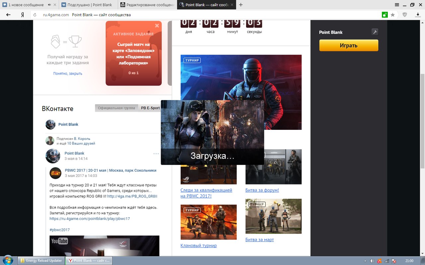Viewport: 425px width, 265px height.
Task: Open 'Следи за квалификацией на PBWC 2017!' link
Action: click(206, 193)
